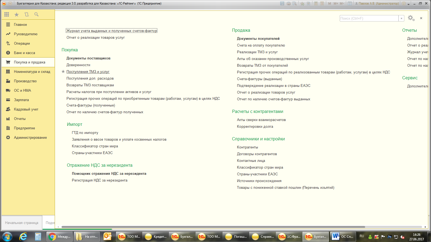
Task: Open the Номенклатура и склад section
Action: click(28, 72)
